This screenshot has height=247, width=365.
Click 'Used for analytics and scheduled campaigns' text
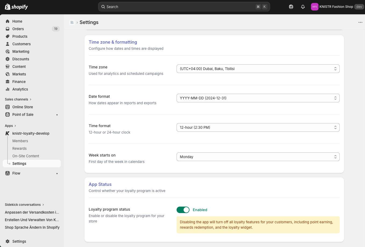[126, 74]
